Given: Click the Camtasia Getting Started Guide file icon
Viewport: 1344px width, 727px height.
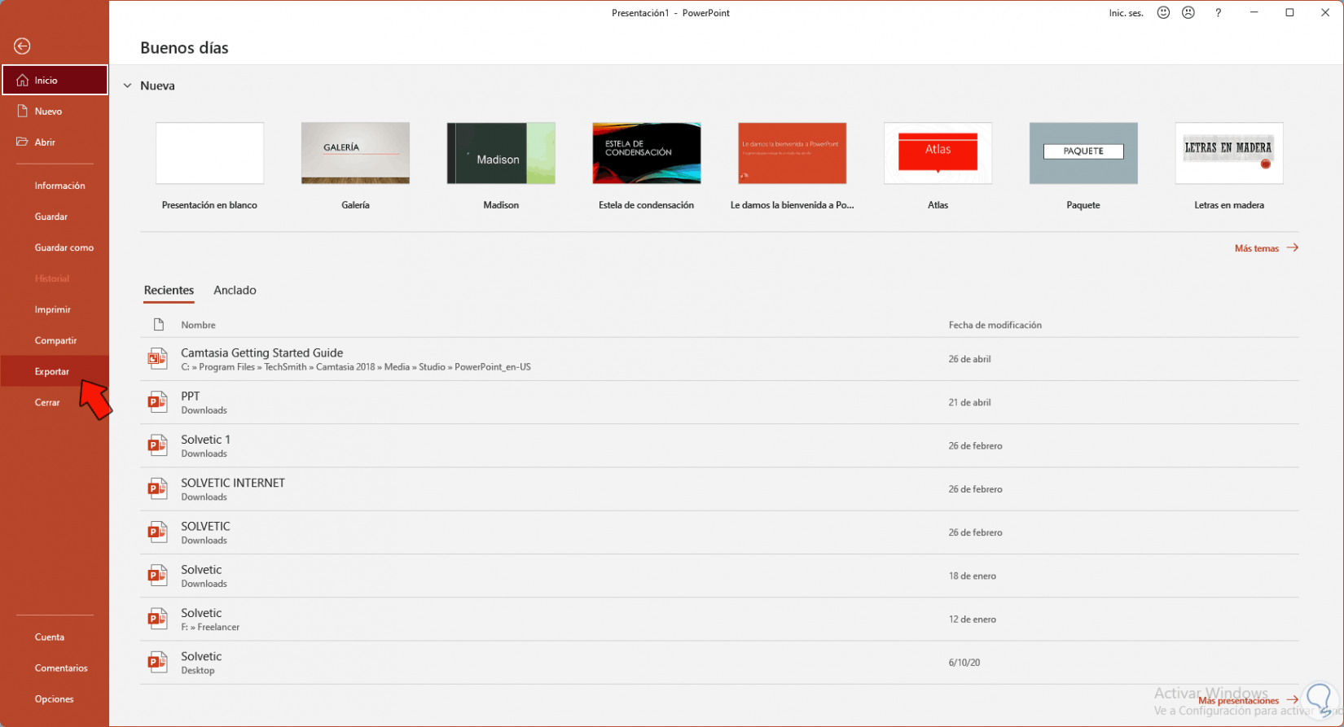Looking at the screenshot, I should click(157, 358).
